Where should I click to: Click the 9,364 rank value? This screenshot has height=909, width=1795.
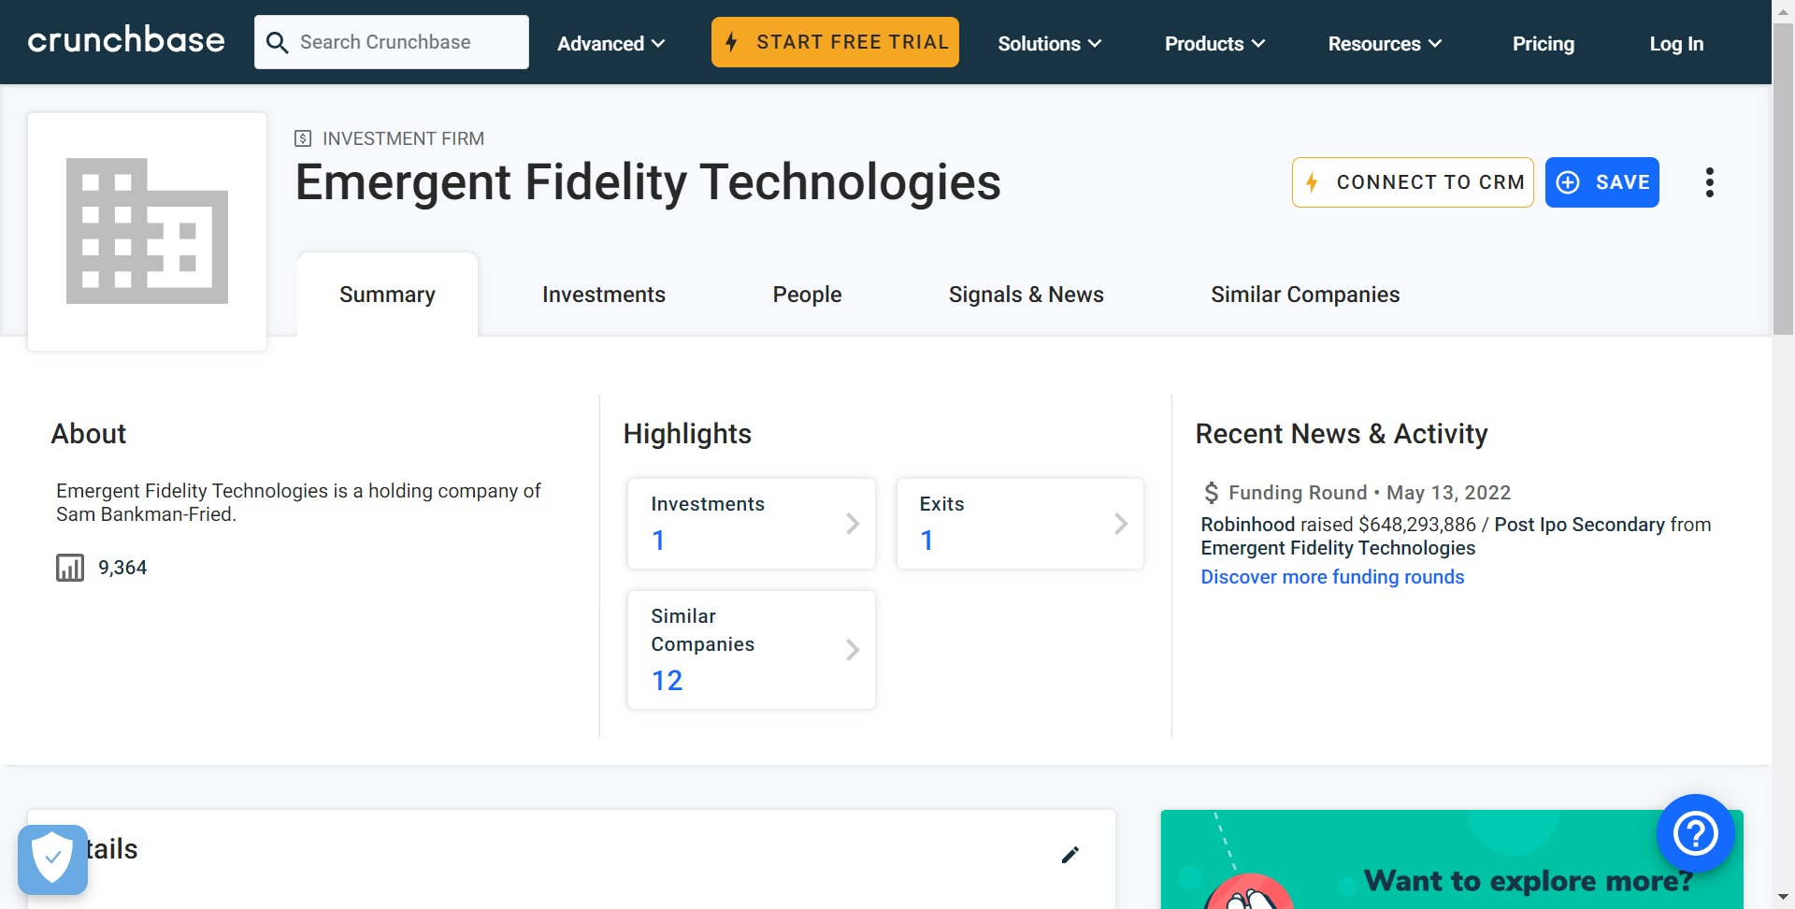(122, 568)
